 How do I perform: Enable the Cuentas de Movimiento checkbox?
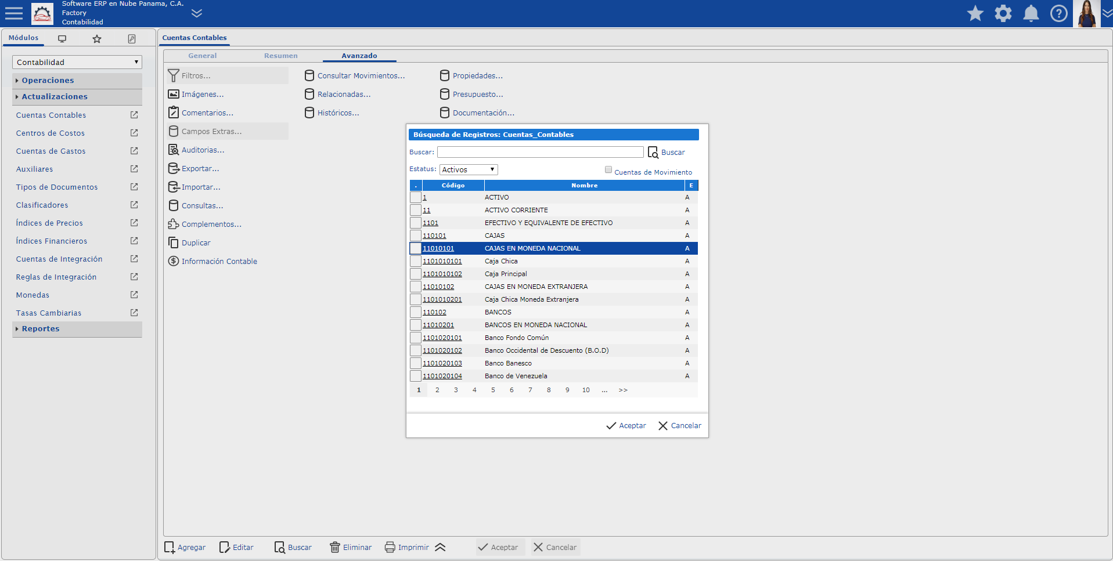tap(608, 170)
